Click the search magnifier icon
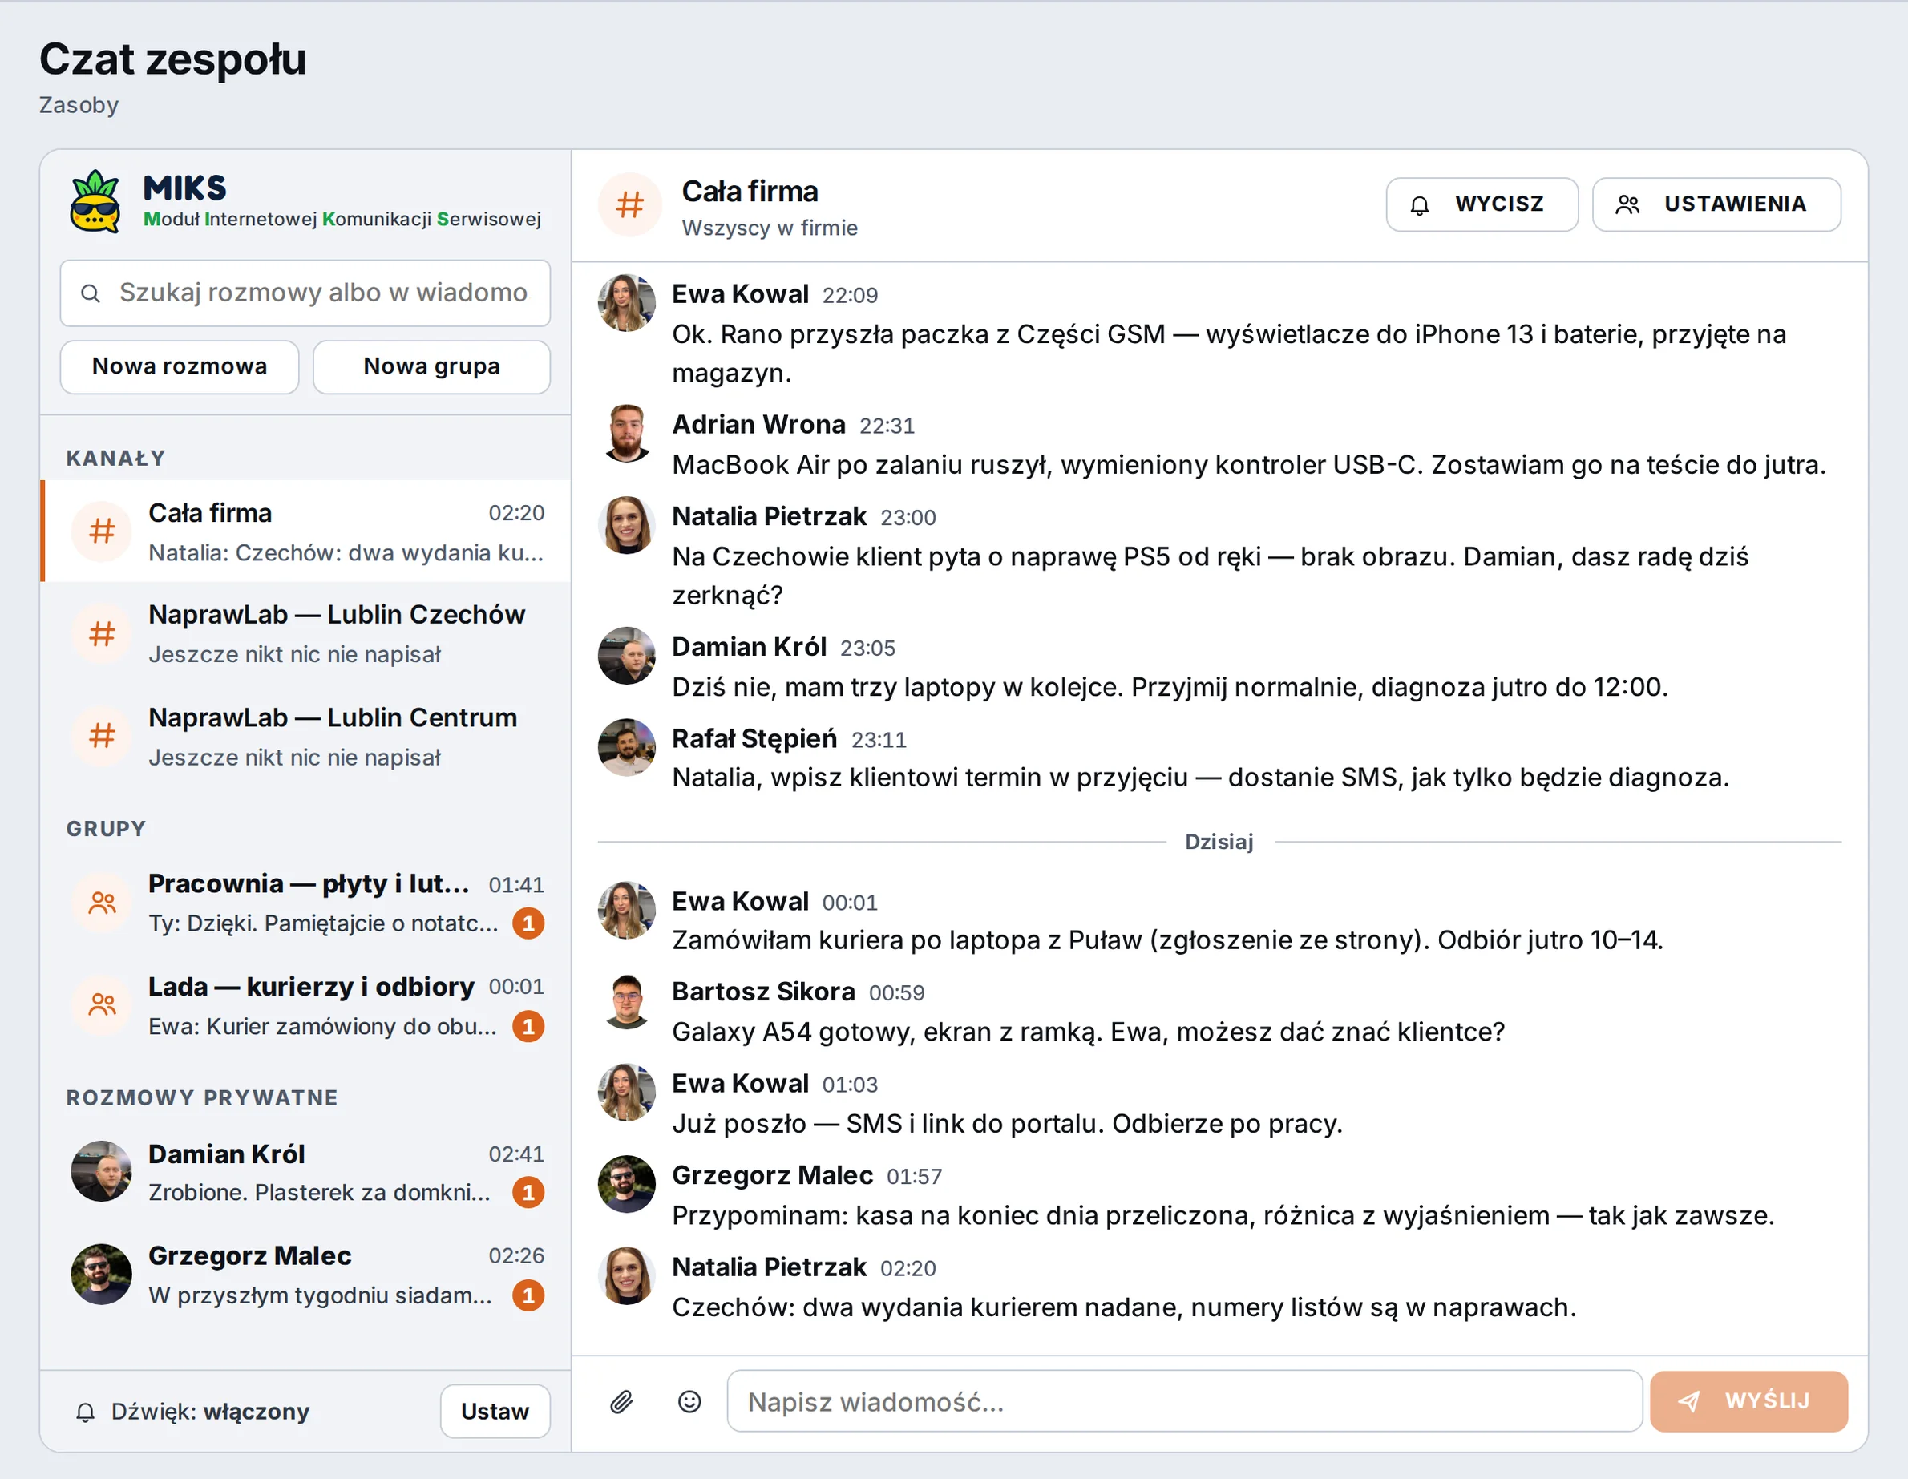This screenshot has height=1479, width=1908. tap(90, 293)
